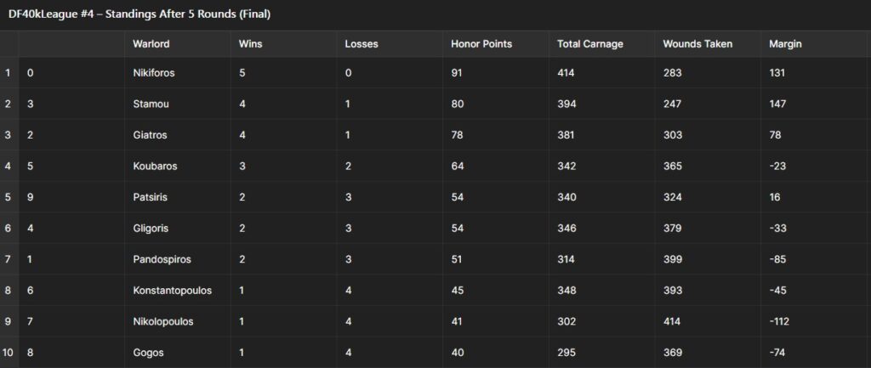The image size is (871, 368).
Task: Click the Gogos row name
Action: tap(148, 353)
